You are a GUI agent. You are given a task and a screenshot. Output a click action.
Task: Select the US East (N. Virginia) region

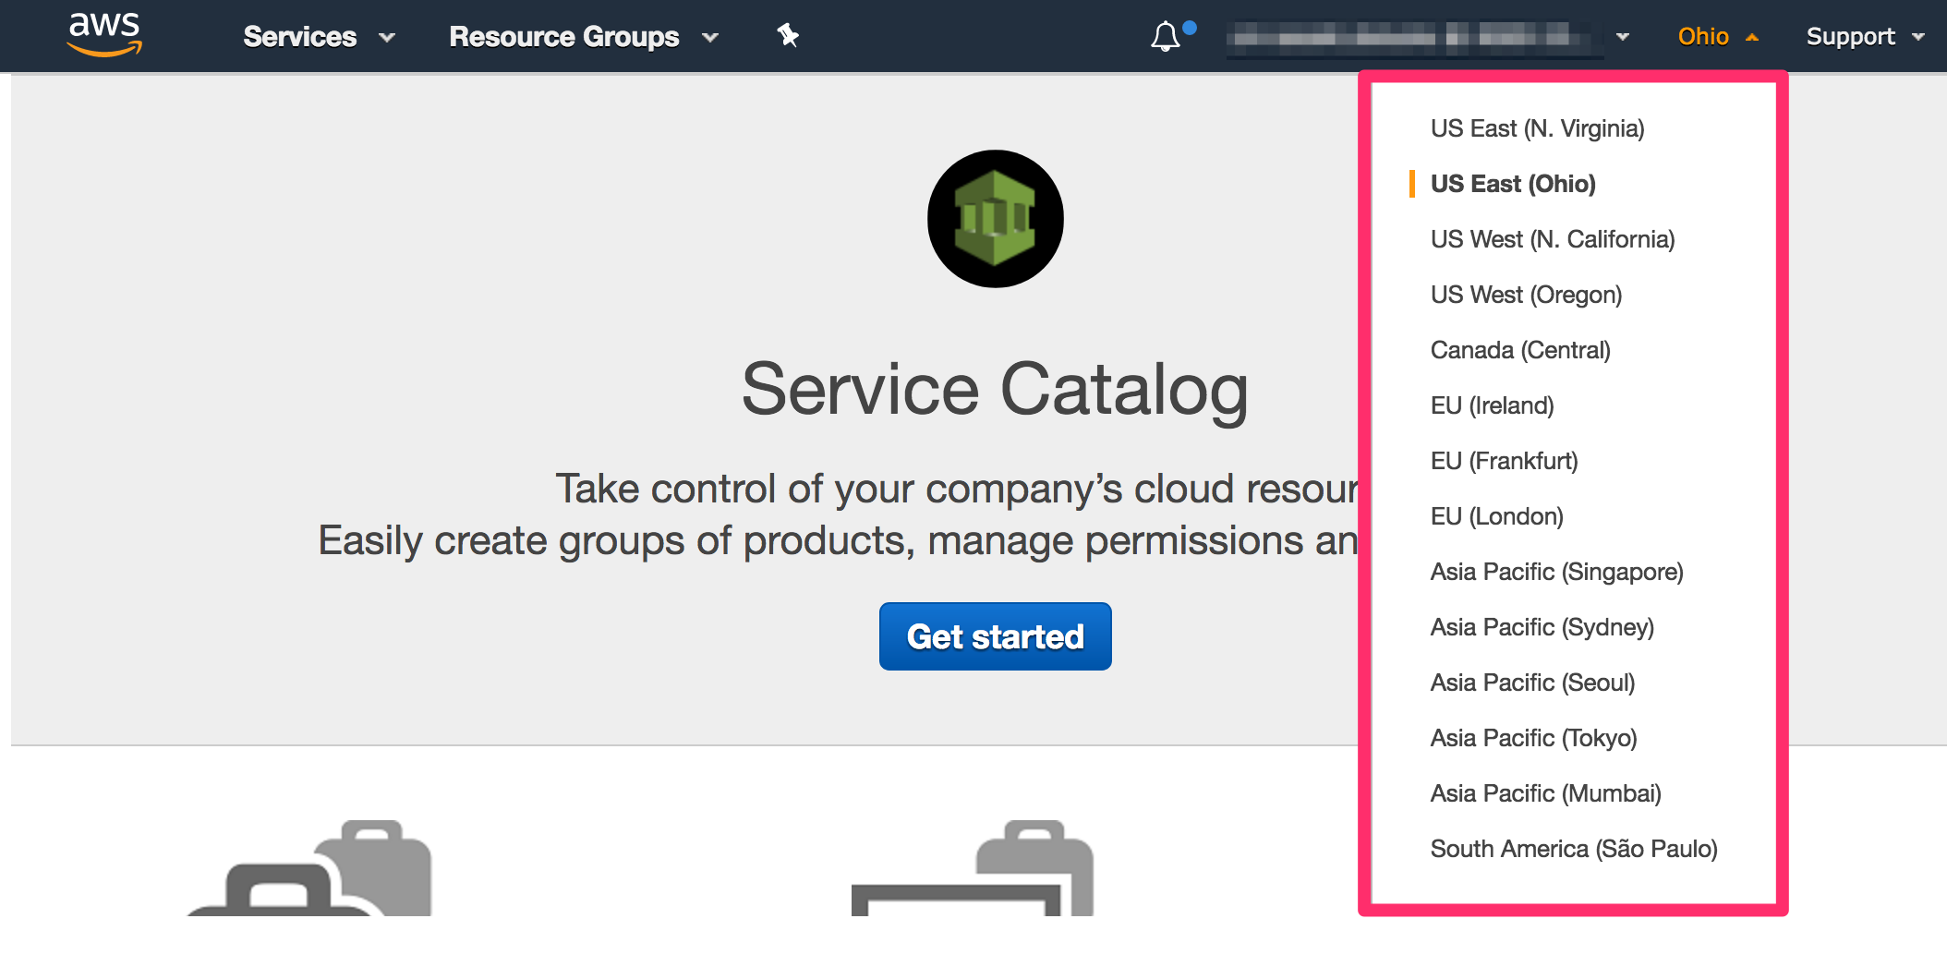point(1536,128)
